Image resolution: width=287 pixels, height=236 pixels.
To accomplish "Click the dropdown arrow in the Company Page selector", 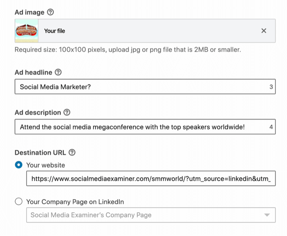I will tap(267, 215).
